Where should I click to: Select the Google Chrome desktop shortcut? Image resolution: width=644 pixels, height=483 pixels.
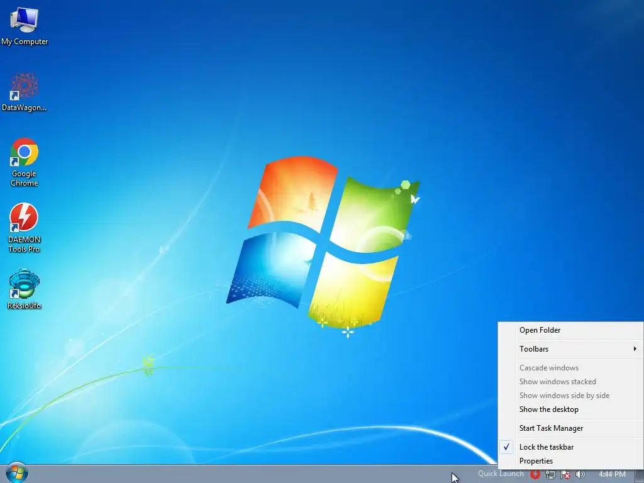(x=25, y=162)
